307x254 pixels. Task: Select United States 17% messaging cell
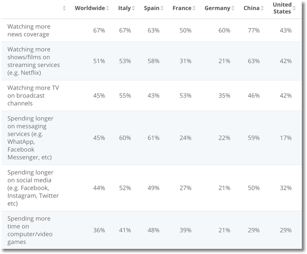point(286,138)
